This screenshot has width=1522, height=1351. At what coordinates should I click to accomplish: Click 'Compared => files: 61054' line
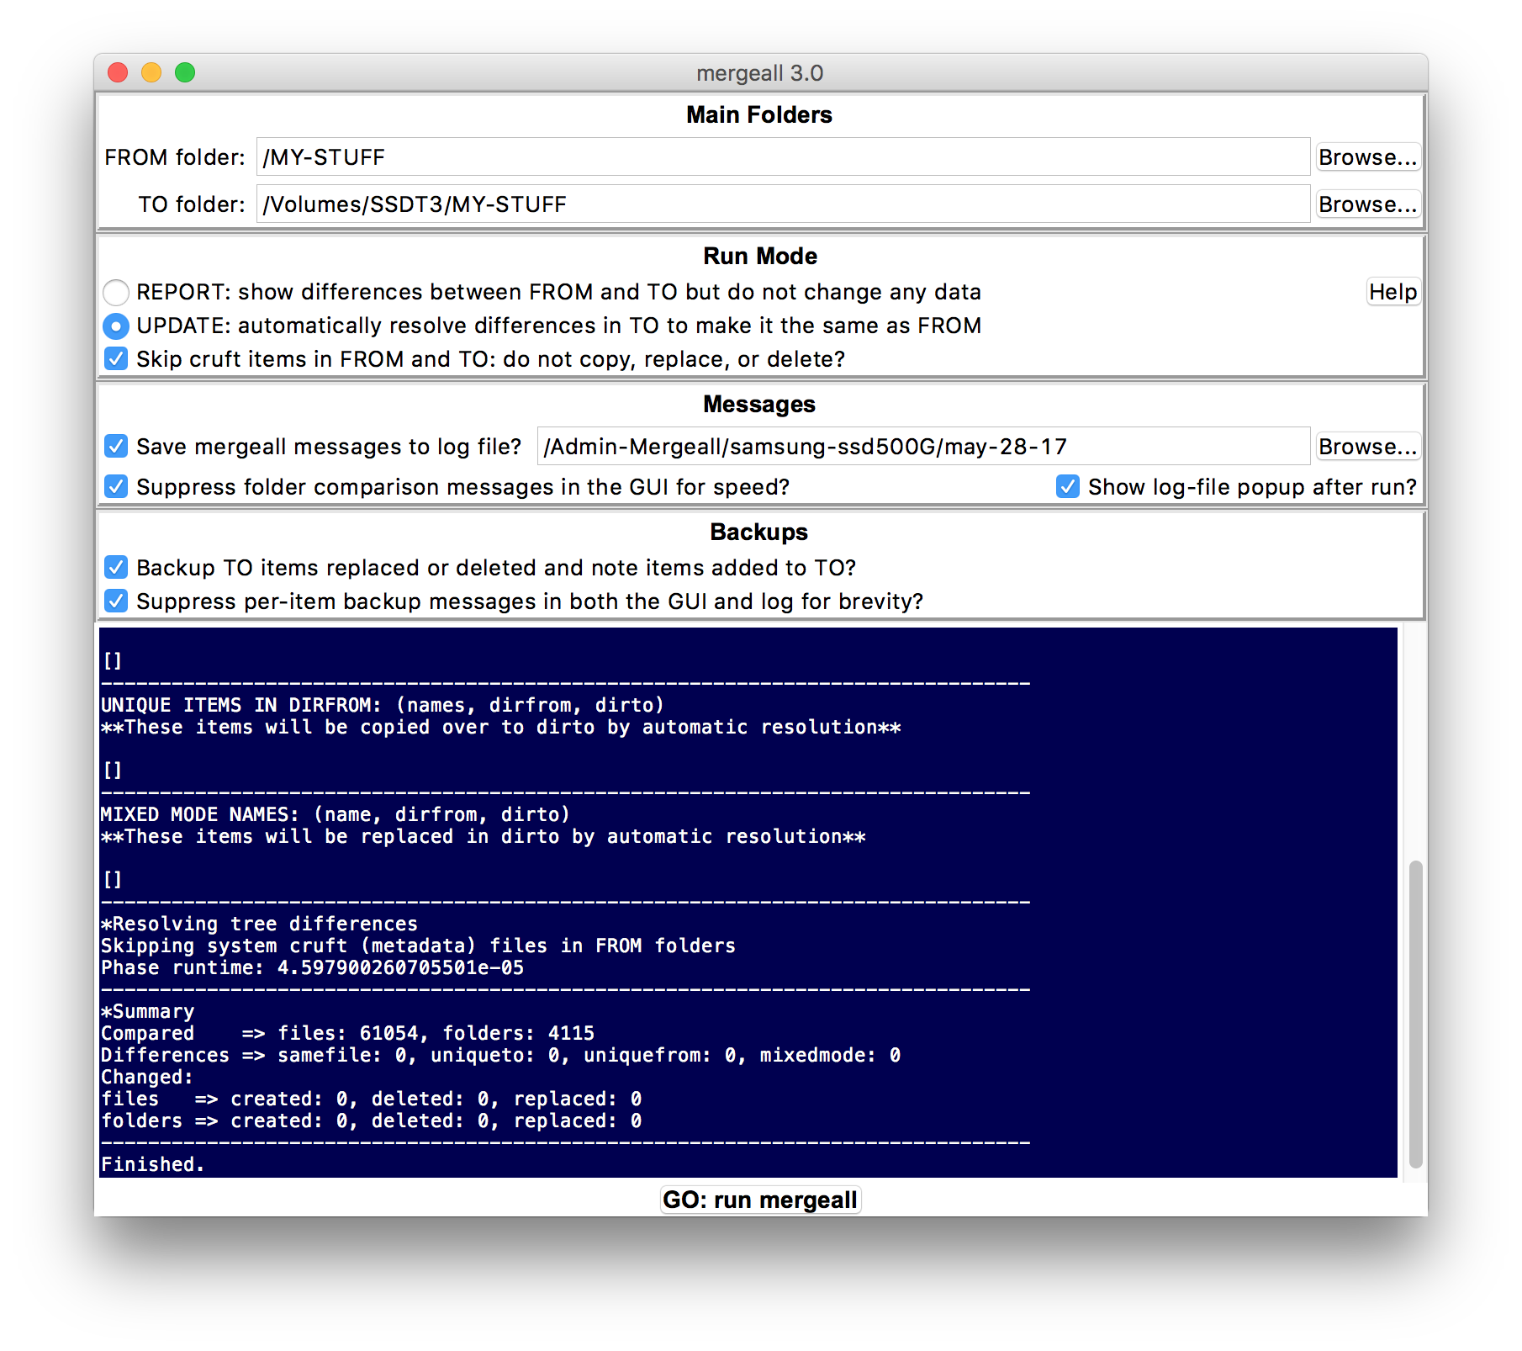(348, 1034)
